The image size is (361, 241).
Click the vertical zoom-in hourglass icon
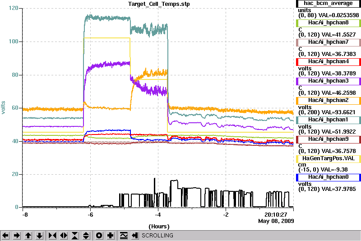75,236
